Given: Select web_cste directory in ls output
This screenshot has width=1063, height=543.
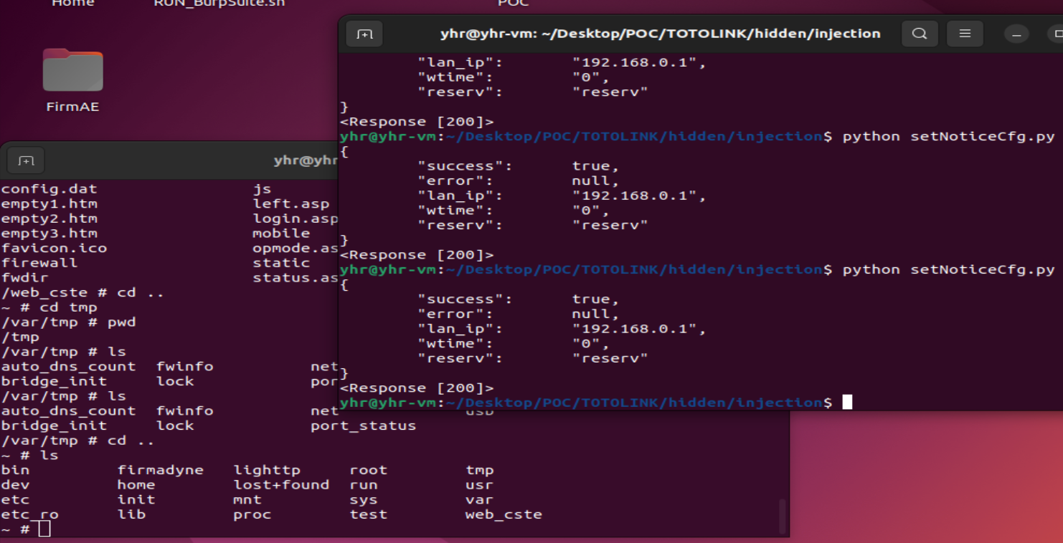Looking at the screenshot, I should tap(504, 514).
